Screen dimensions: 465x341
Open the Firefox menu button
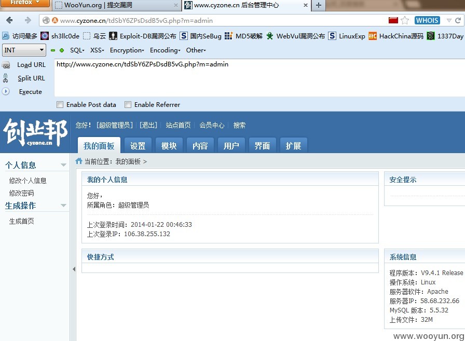click(25, 3)
